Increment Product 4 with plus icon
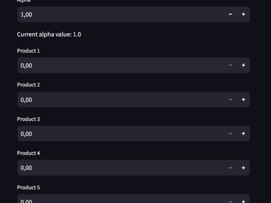The image size is (271, 203). [243, 168]
